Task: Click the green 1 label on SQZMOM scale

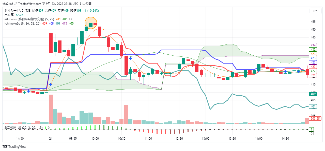Action: click(x=312, y=129)
